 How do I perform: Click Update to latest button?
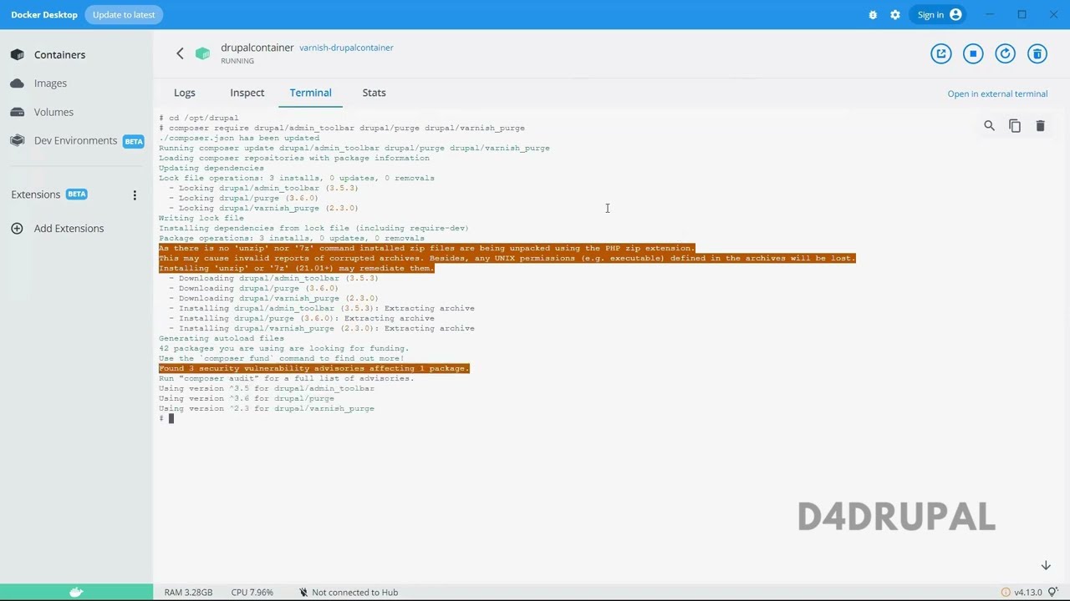click(x=124, y=14)
